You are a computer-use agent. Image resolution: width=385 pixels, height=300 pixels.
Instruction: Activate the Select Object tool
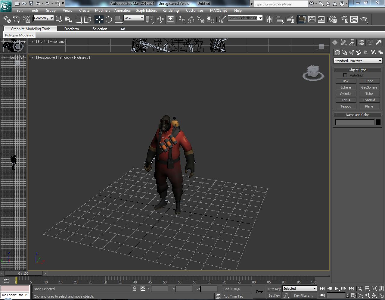tap(59, 19)
